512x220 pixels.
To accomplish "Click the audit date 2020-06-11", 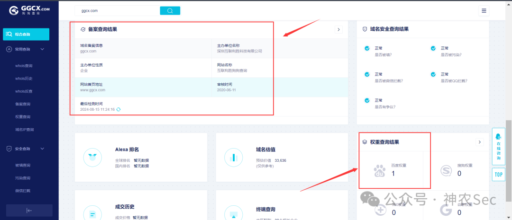I will (226, 90).
